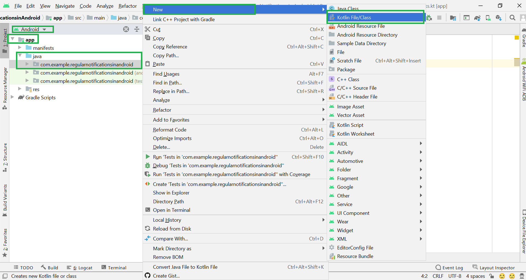This screenshot has width=526, height=280.
Task: Click the Search Everywhere magnifier icon
Action: (513, 18)
